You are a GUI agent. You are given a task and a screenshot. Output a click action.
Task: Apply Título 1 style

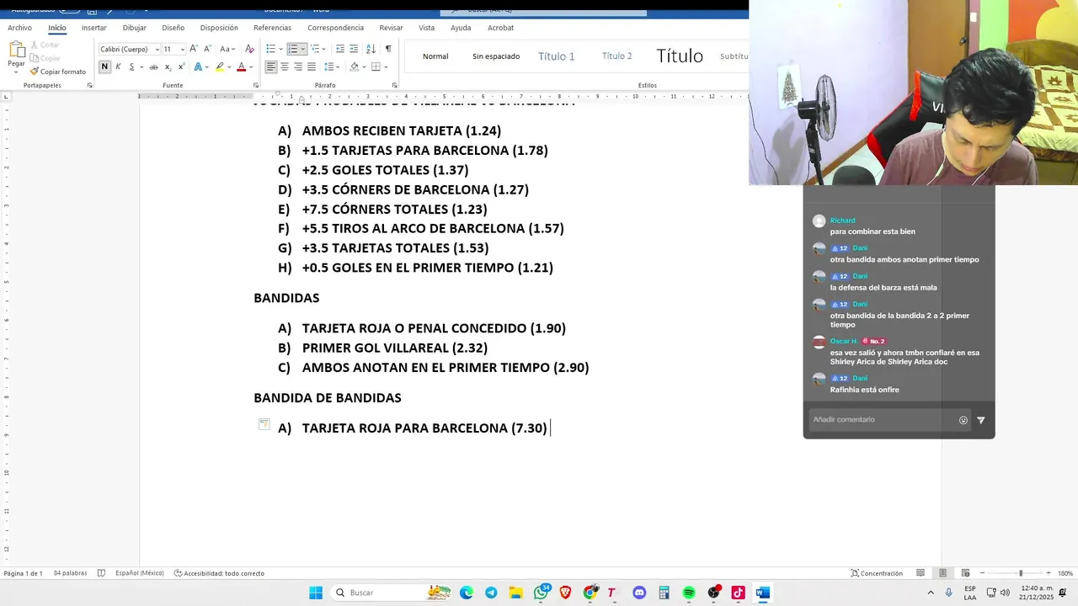(x=556, y=56)
